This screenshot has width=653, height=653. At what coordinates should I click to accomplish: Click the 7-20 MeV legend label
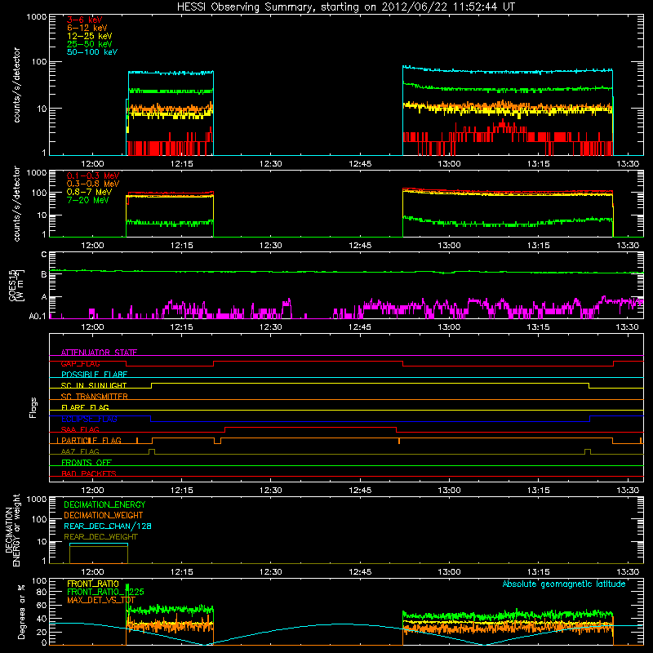pos(88,200)
